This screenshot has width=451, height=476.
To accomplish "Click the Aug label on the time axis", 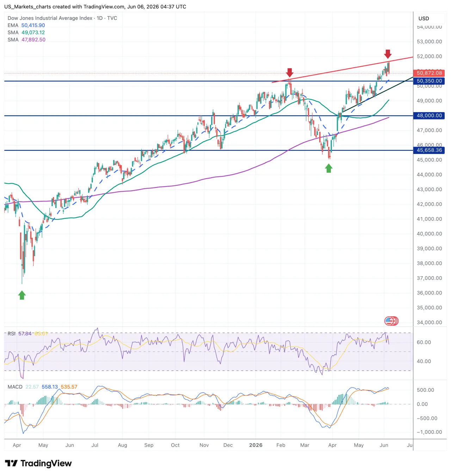I will [123, 445].
